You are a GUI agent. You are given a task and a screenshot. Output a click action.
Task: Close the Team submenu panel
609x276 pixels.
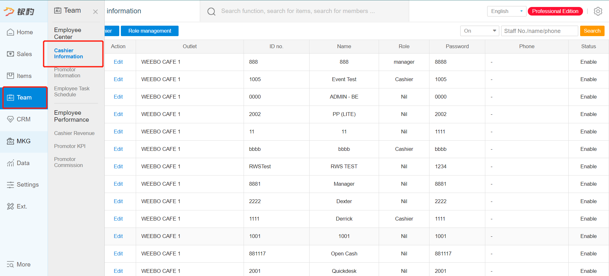95,12
